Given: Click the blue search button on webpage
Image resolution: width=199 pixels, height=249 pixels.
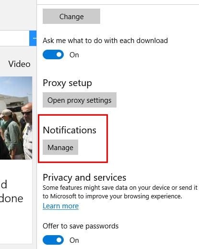Looking at the screenshot, I should [x=33, y=38].
